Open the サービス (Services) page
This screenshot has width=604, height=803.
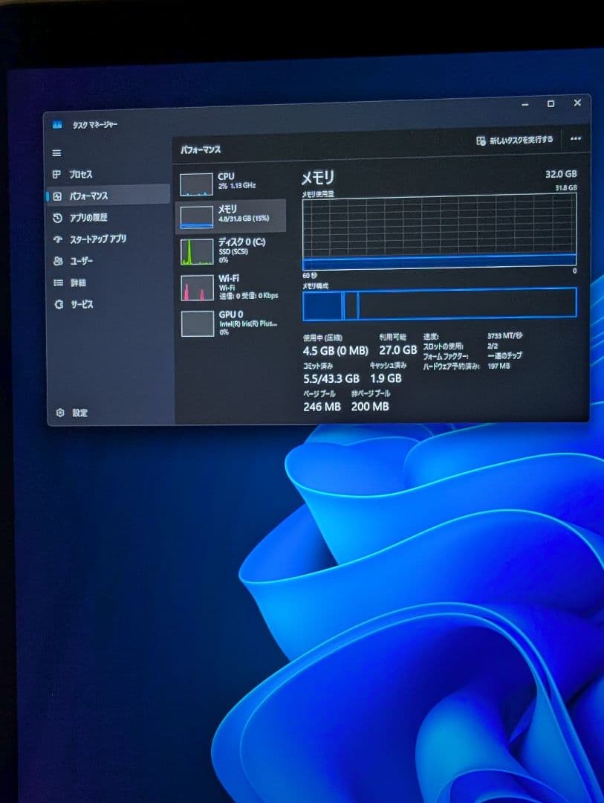[83, 304]
